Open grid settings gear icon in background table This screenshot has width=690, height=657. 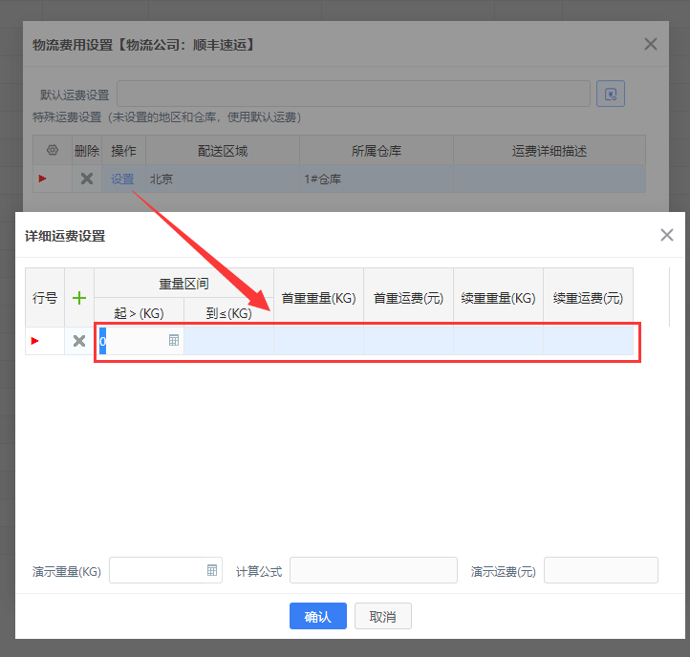click(53, 150)
